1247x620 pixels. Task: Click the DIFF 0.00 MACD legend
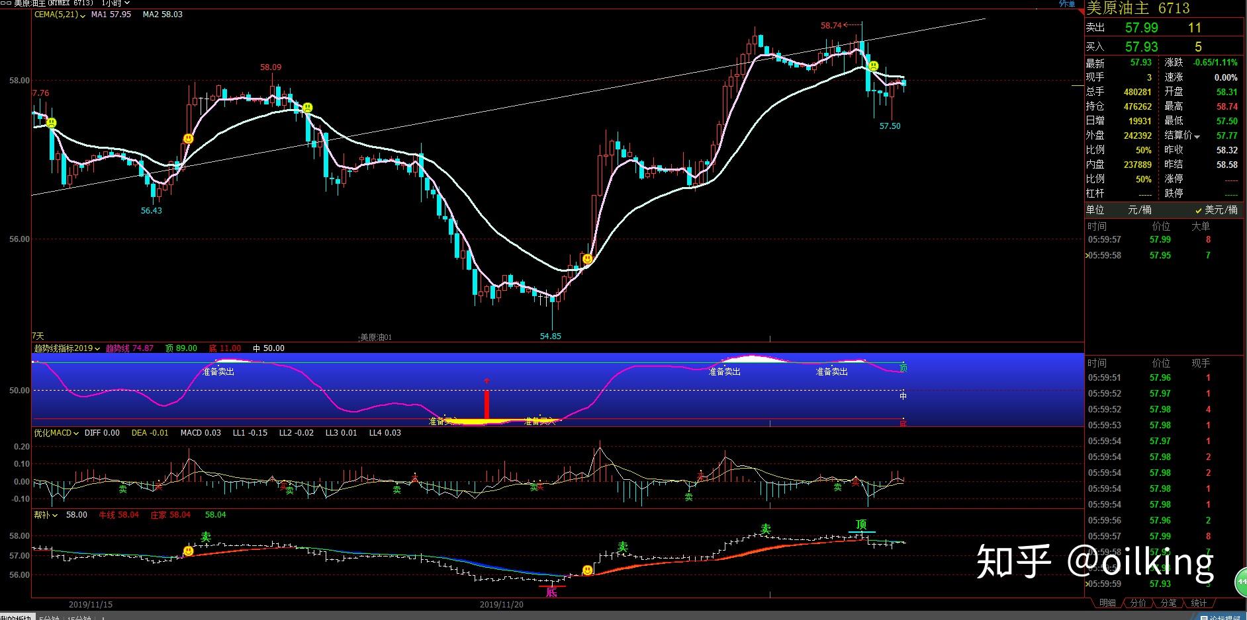[102, 433]
